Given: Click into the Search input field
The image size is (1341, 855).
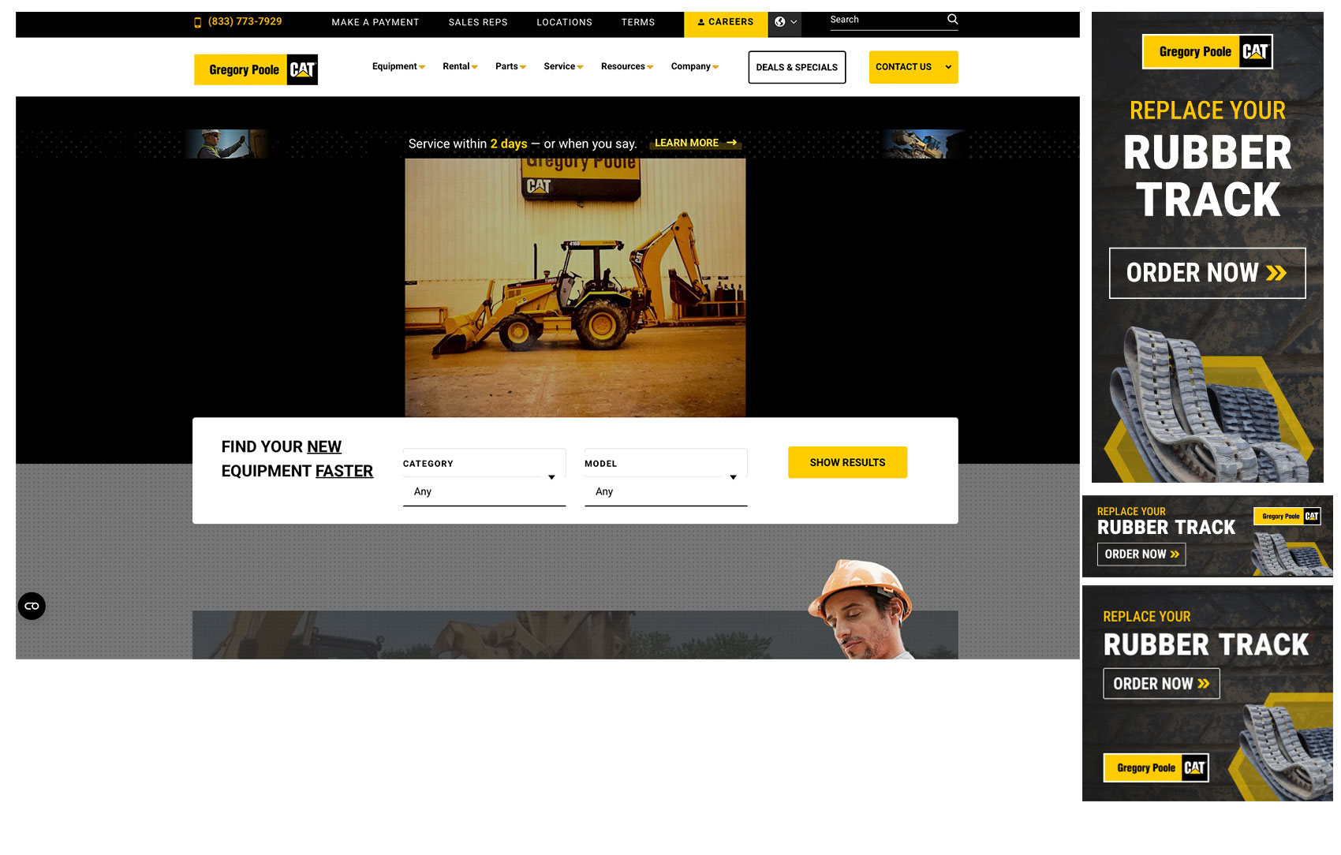Looking at the screenshot, I should click(x=883, y=21).
